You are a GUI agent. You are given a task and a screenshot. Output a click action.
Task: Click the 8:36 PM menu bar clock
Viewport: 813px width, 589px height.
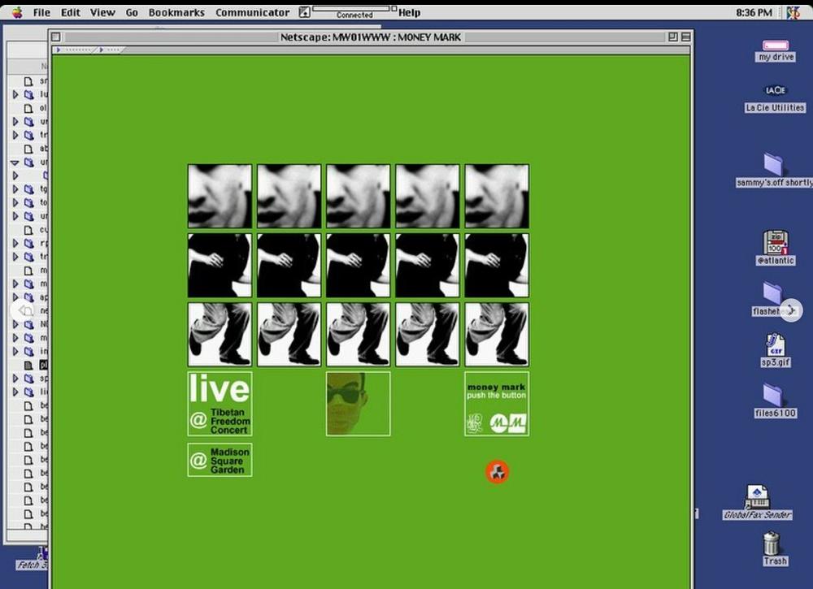pyautogui.click(x=754, y=12)
